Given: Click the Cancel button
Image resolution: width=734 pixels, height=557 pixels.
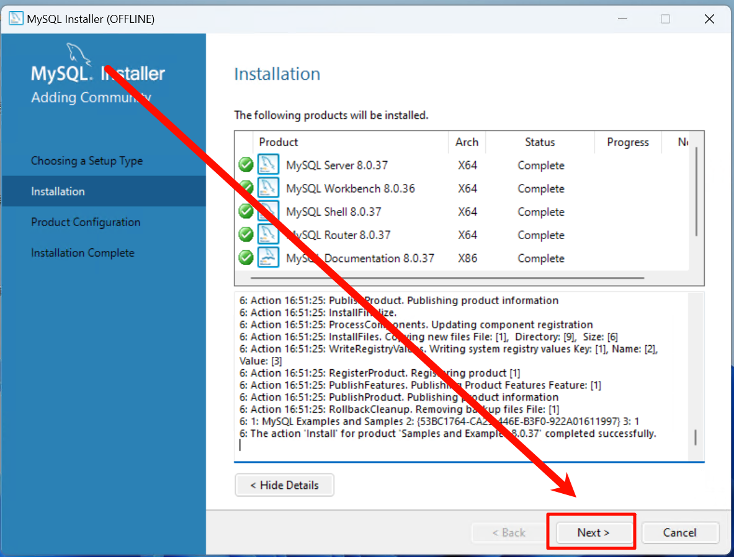Looking at the screenshot, I should pos(679,533).
